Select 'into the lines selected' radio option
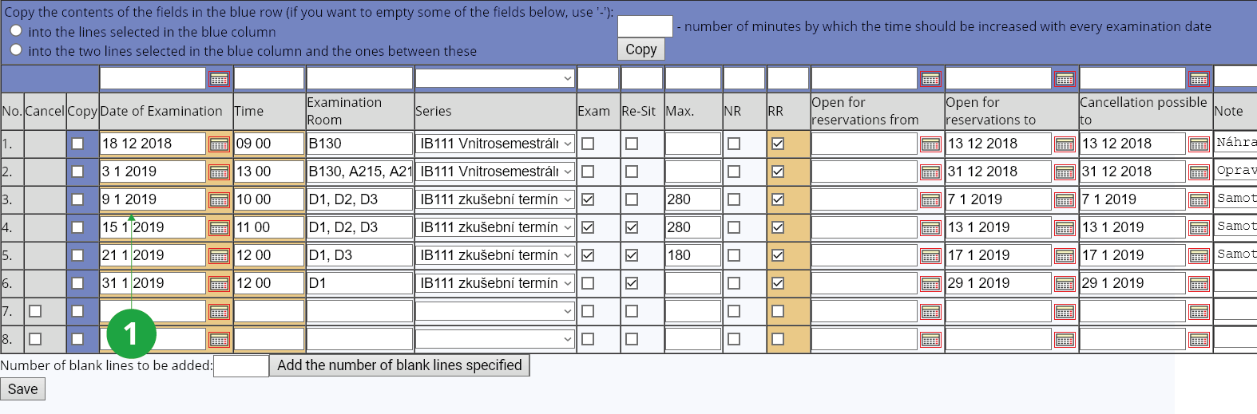The height and width of the screenshot is (414, 1257). coord(16,30)
